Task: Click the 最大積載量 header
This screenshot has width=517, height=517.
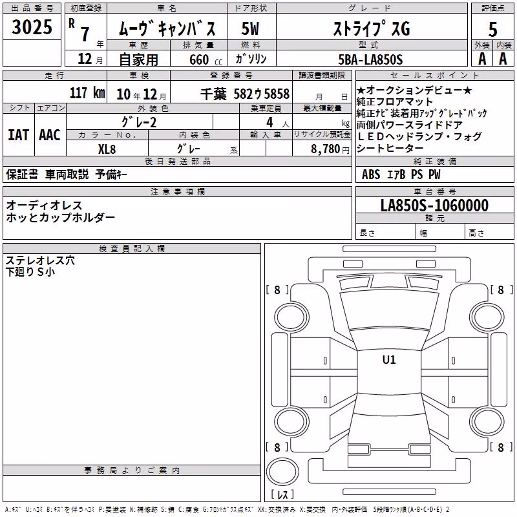Action: (322, 109)
